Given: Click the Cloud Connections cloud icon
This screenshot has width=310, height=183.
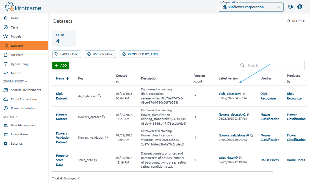Looking at the screenshot, I should click(x=5, y=99).
